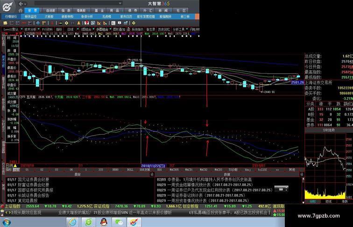
Task: Click the 系统指示 button
Action: tap(137, 29)
